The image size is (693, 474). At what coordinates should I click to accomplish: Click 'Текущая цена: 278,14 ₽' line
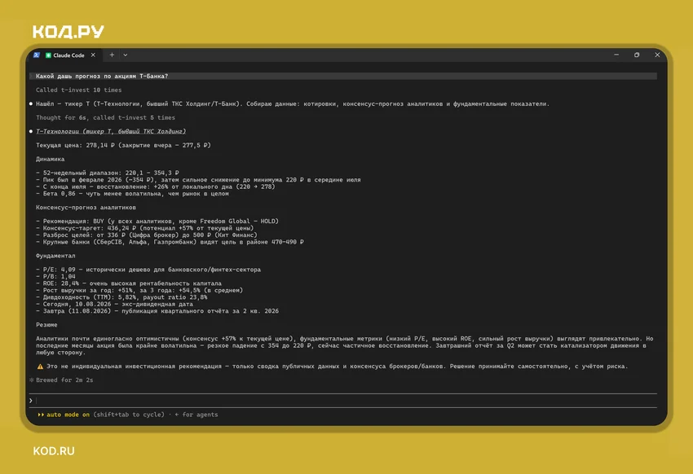click(123, 145)
